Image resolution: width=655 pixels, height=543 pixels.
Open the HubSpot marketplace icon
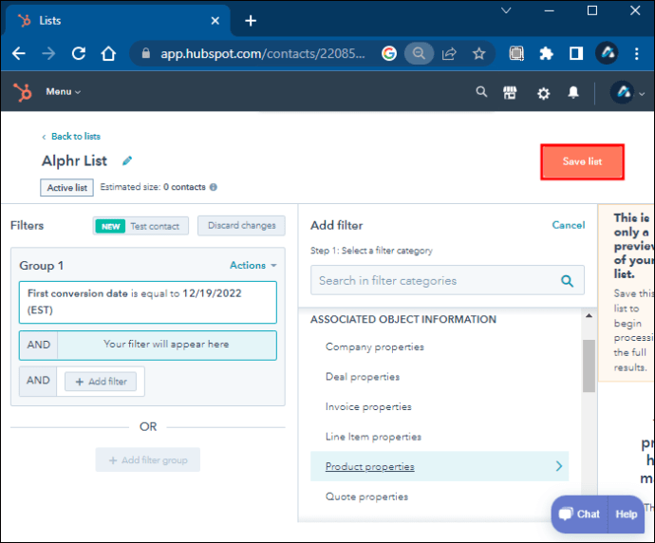tap(510, 92)
